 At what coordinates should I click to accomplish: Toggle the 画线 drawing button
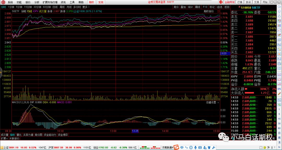(198, 7)
